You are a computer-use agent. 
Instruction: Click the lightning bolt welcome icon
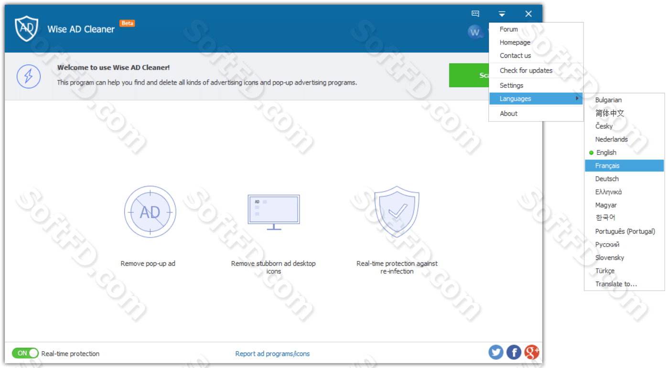(x=29, y=76)
